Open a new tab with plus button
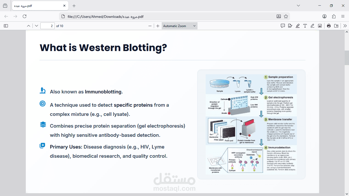 point(74,6)
